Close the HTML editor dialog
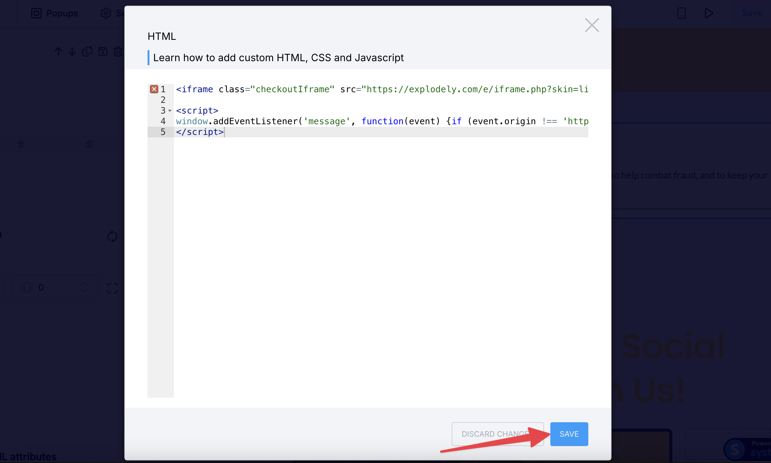 pos(592,25)
